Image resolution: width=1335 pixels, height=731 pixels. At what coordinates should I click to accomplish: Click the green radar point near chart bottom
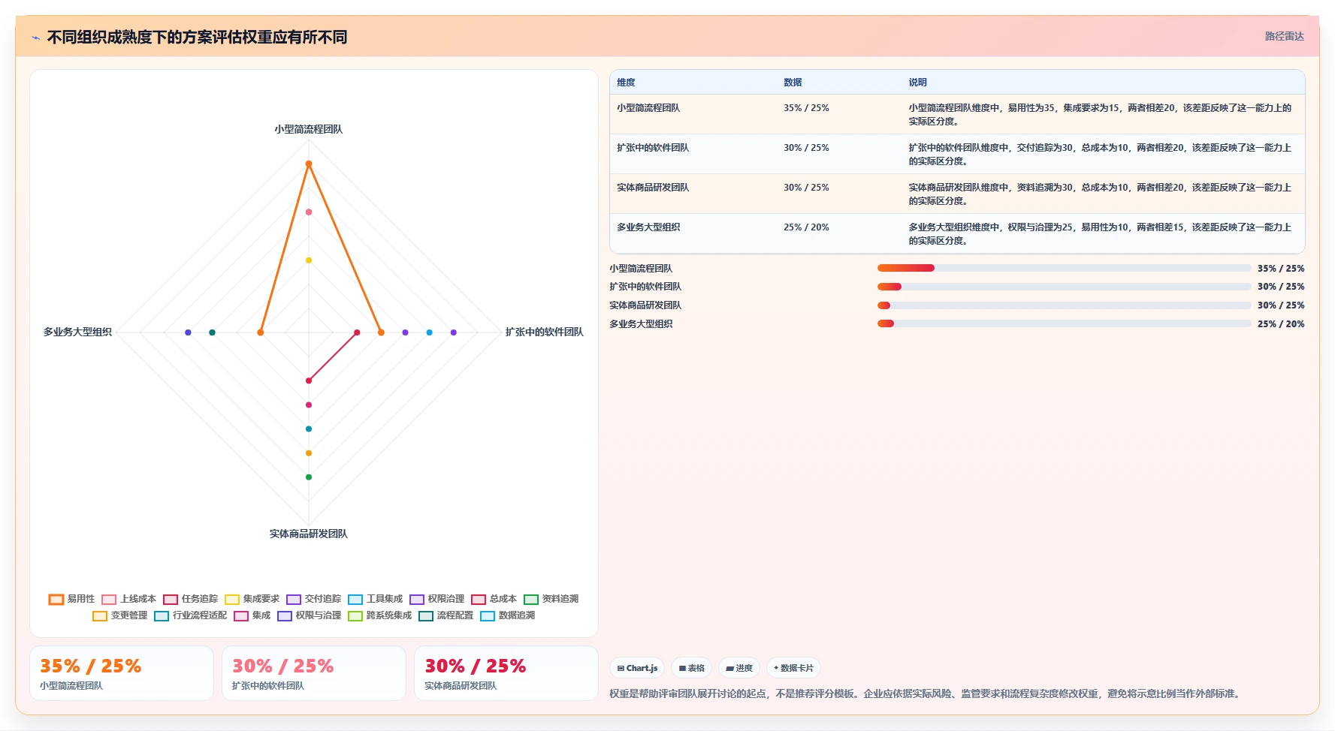pyautogui.click(x=309, y=477)
